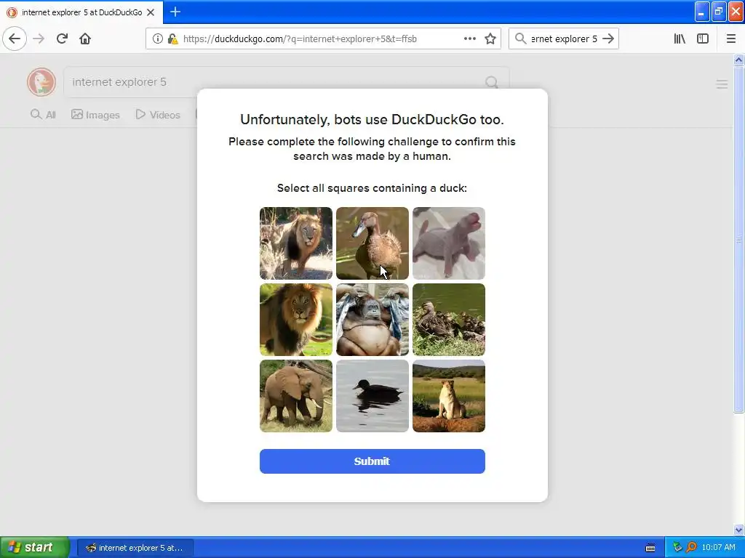Screen dimensions: 745x558
Task: Click the DuckDuckGo logo
Action: (41, 81)
